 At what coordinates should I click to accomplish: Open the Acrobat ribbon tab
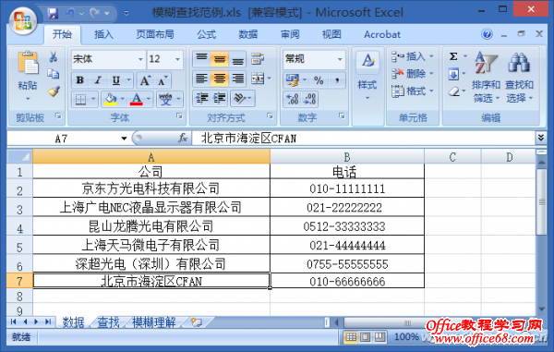tap(382, 34)
